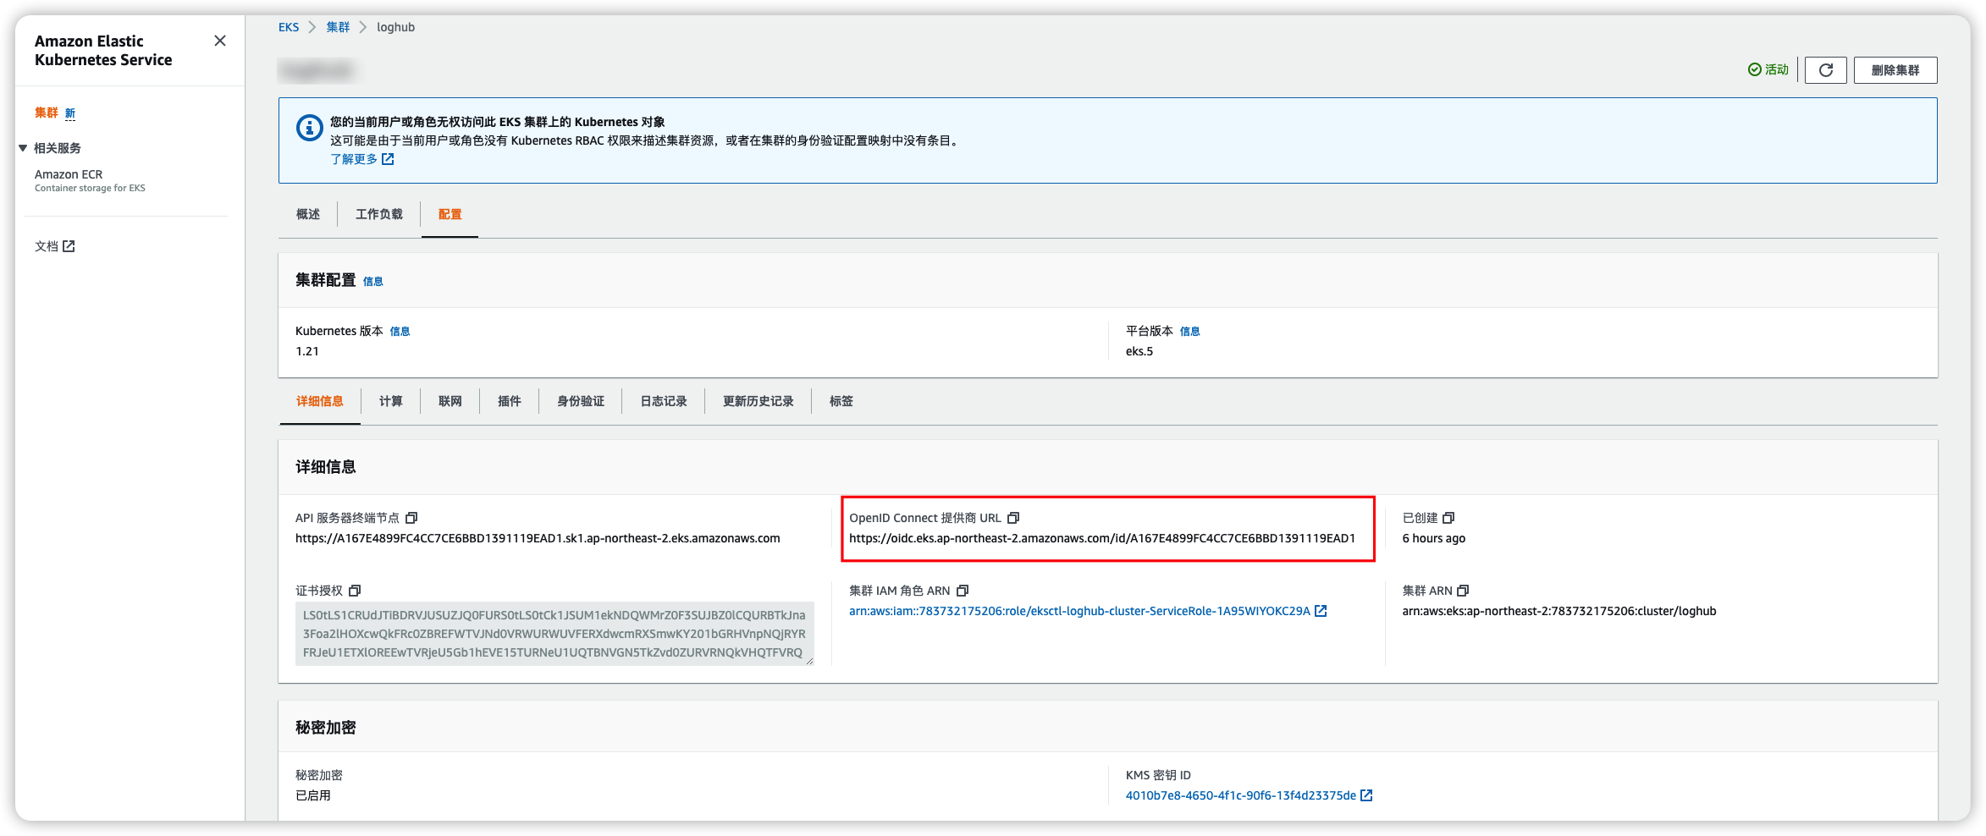
Task: Click the 删除集群 button
Action: 1895,70
